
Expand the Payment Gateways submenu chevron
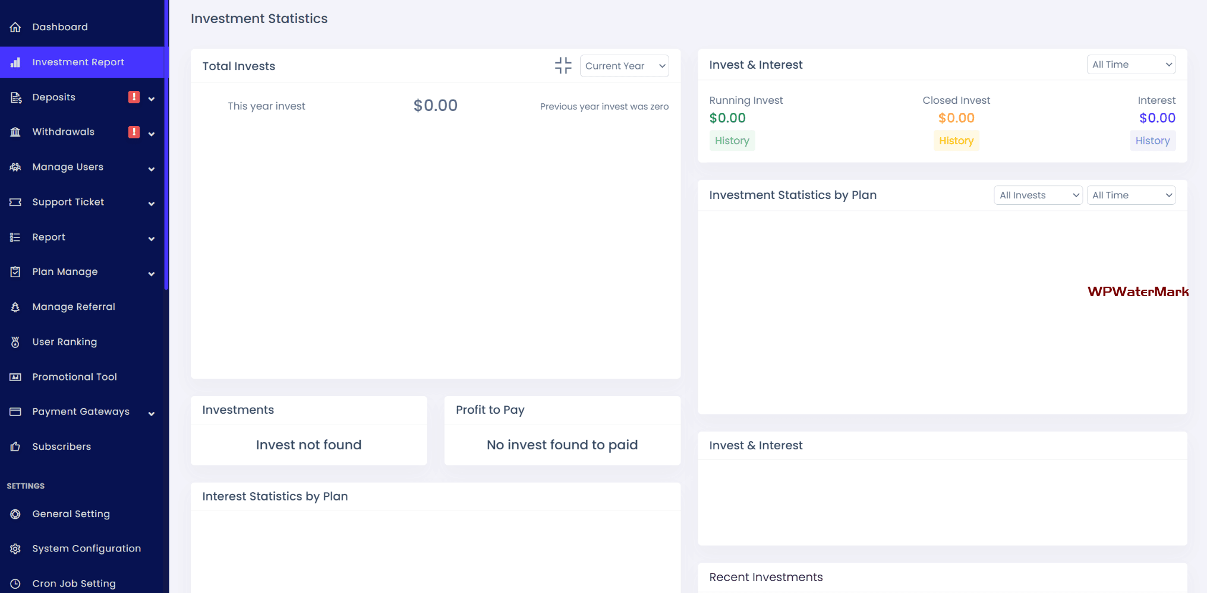coord(152,413)
